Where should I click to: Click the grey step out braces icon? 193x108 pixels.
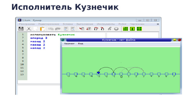tap(109, 29)
